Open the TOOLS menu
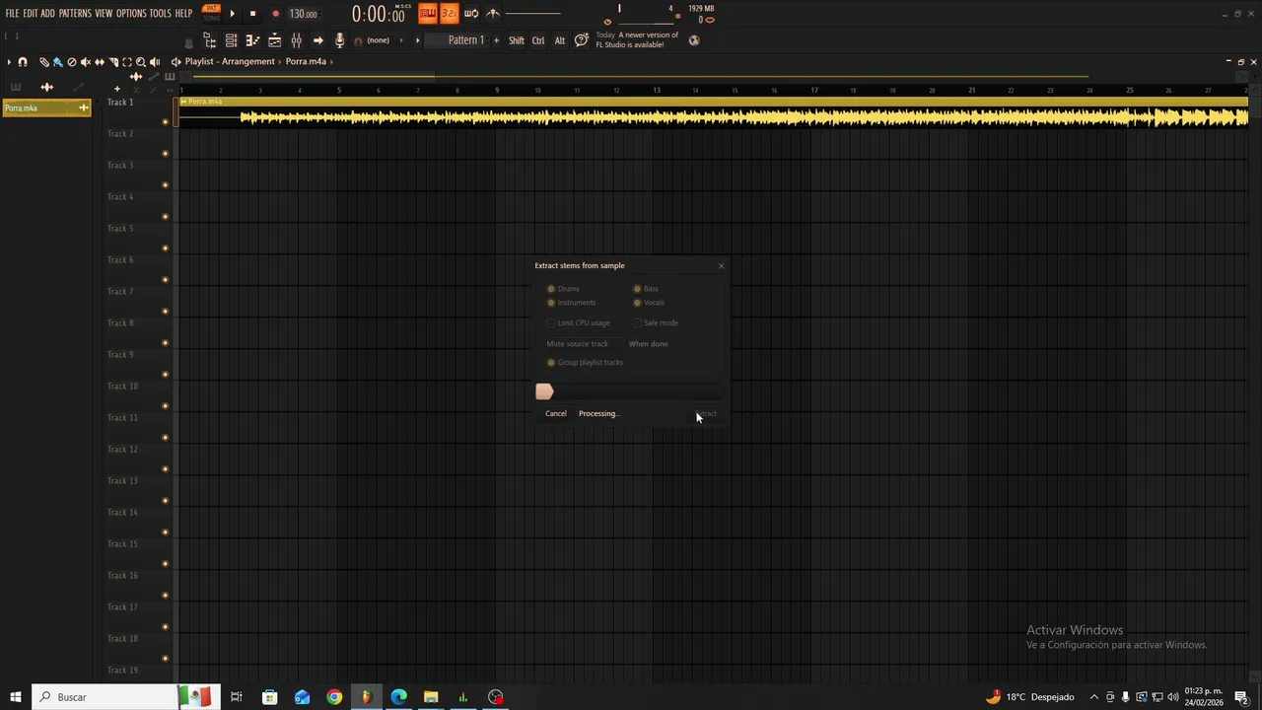This screenshot has width=1262, height=710. (161, 14)
